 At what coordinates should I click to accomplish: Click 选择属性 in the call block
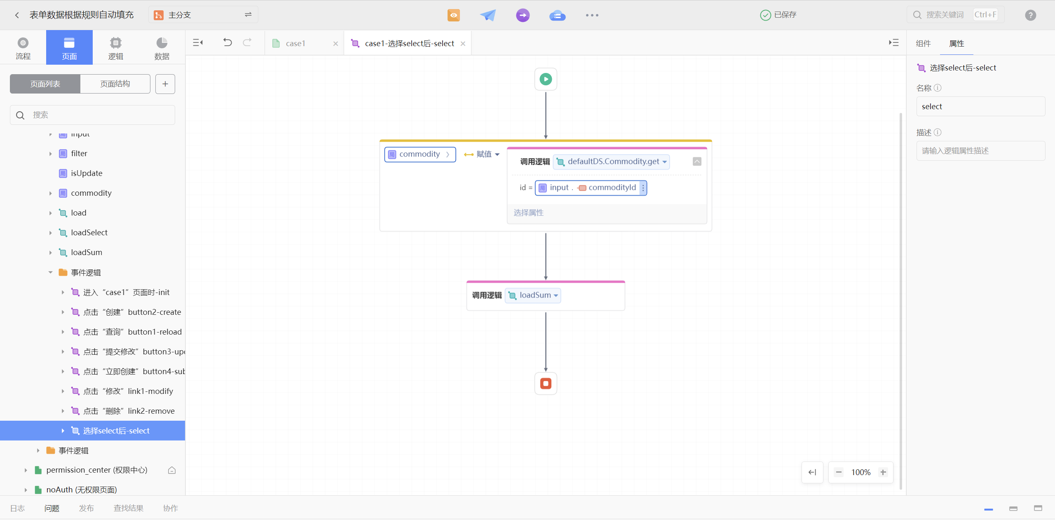[528, 213]
